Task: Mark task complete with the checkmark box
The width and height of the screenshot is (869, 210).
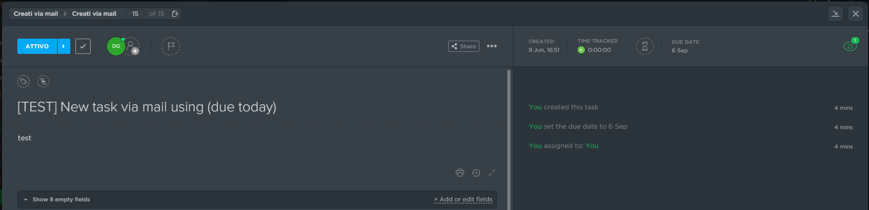Action: coord(83,46)
